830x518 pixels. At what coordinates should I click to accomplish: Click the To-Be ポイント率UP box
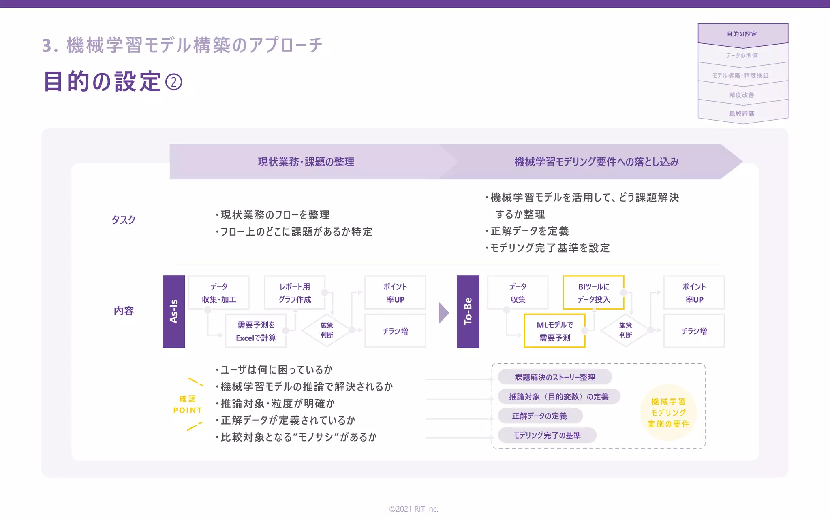point(694,293)
